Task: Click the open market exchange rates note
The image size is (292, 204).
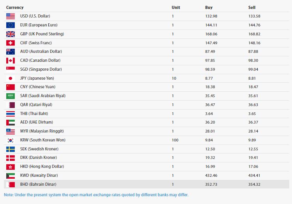Action: click(96, 195)
